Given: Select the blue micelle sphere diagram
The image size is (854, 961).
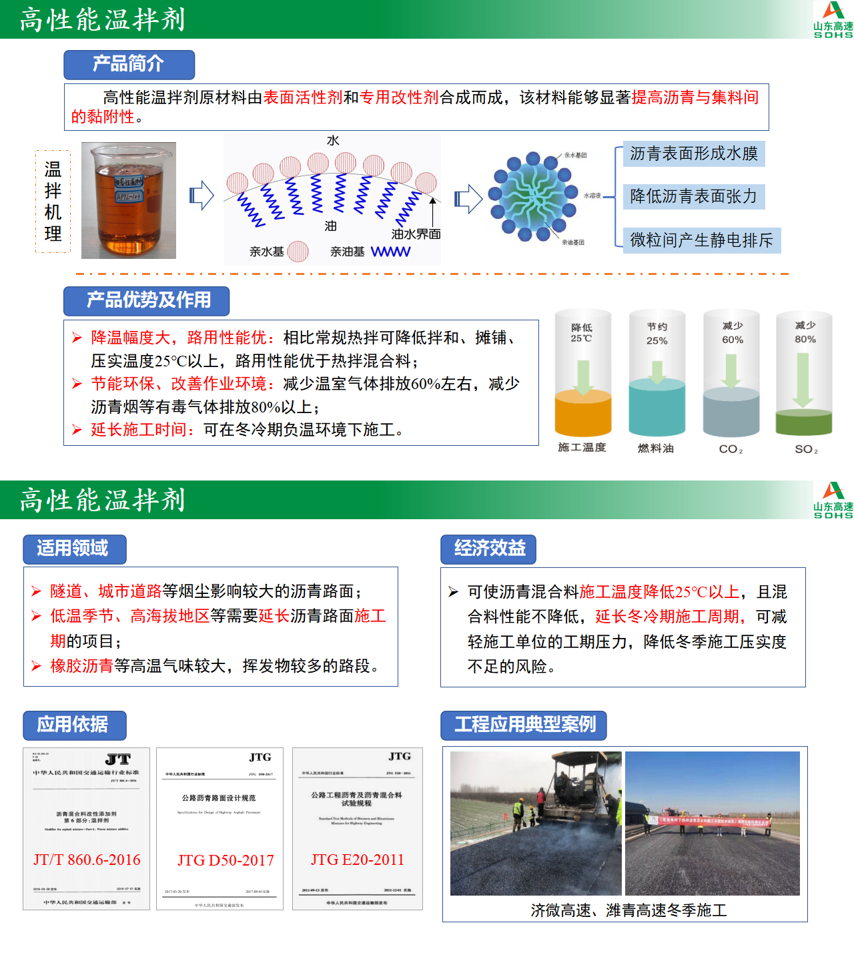Looking at the screenshot, I should 533,196.
